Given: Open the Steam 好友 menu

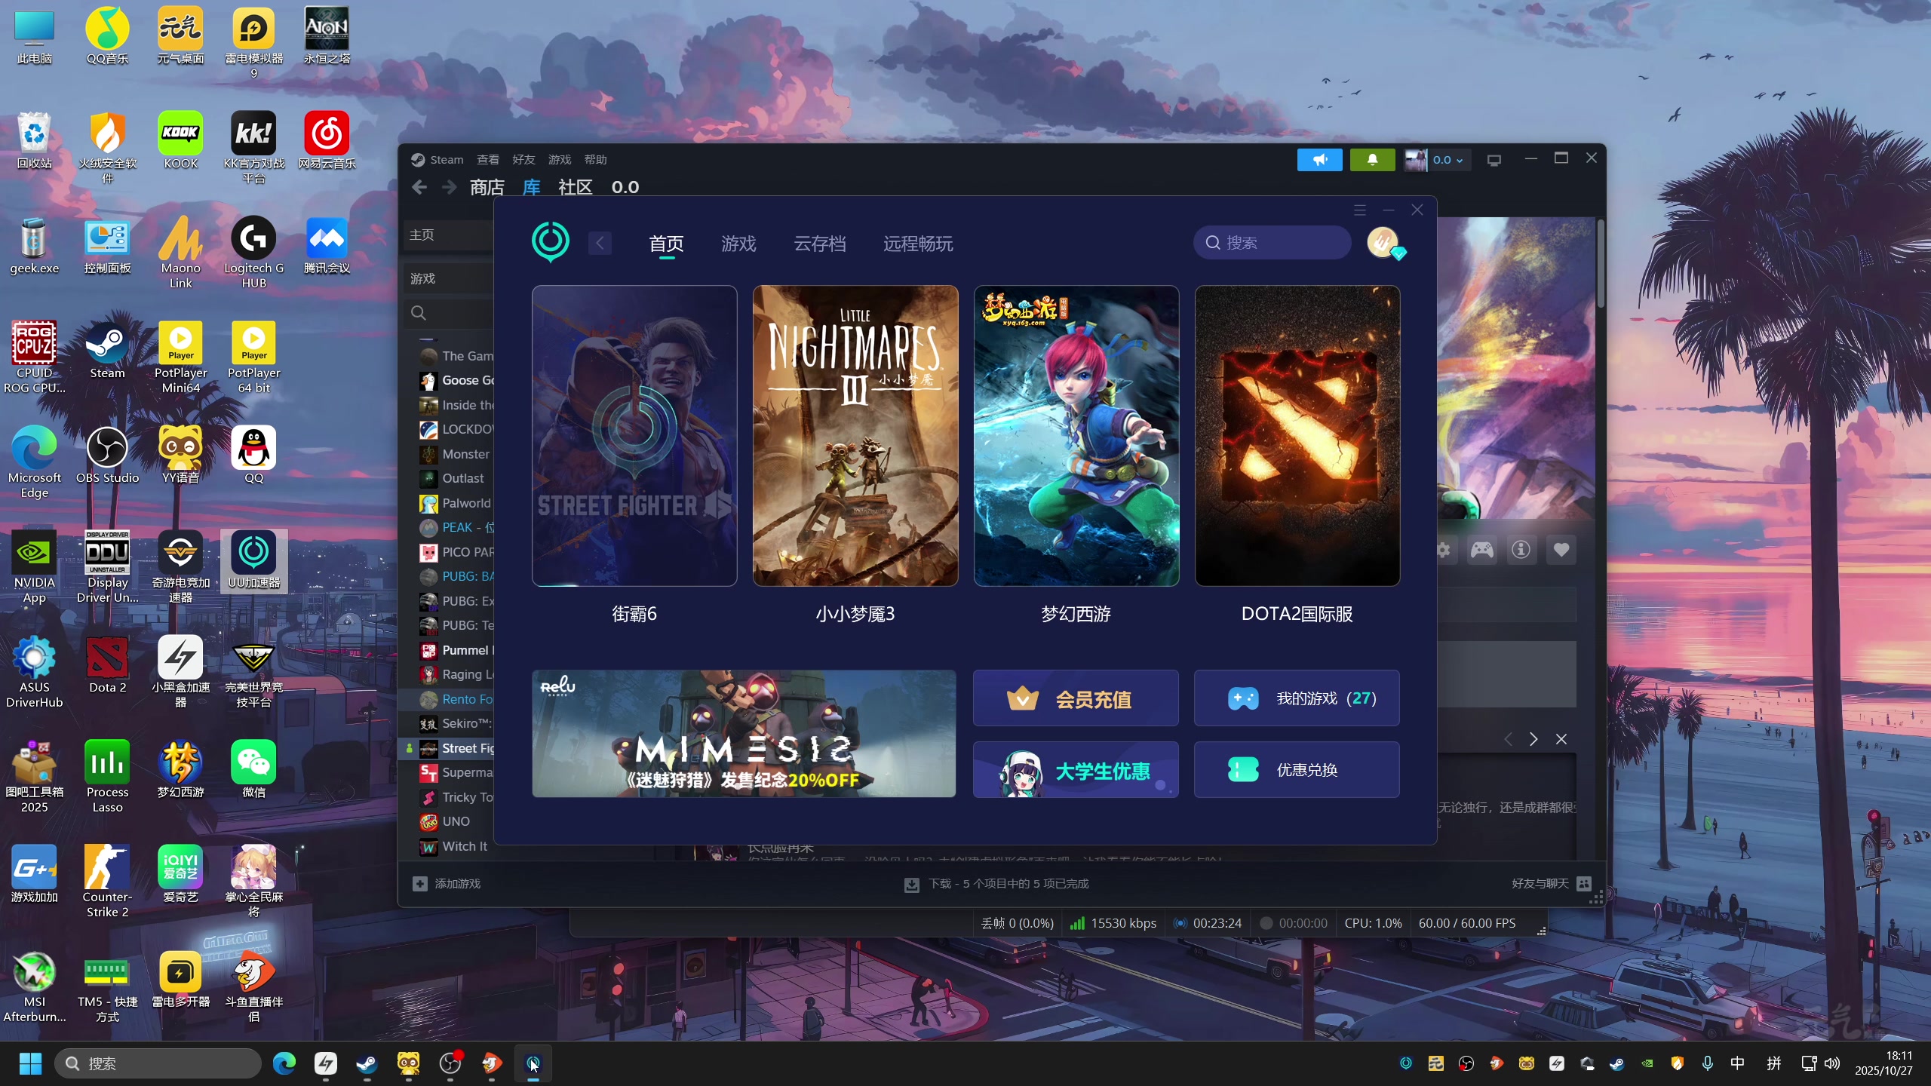Looking at the screenshot, I should click(523, 160).
